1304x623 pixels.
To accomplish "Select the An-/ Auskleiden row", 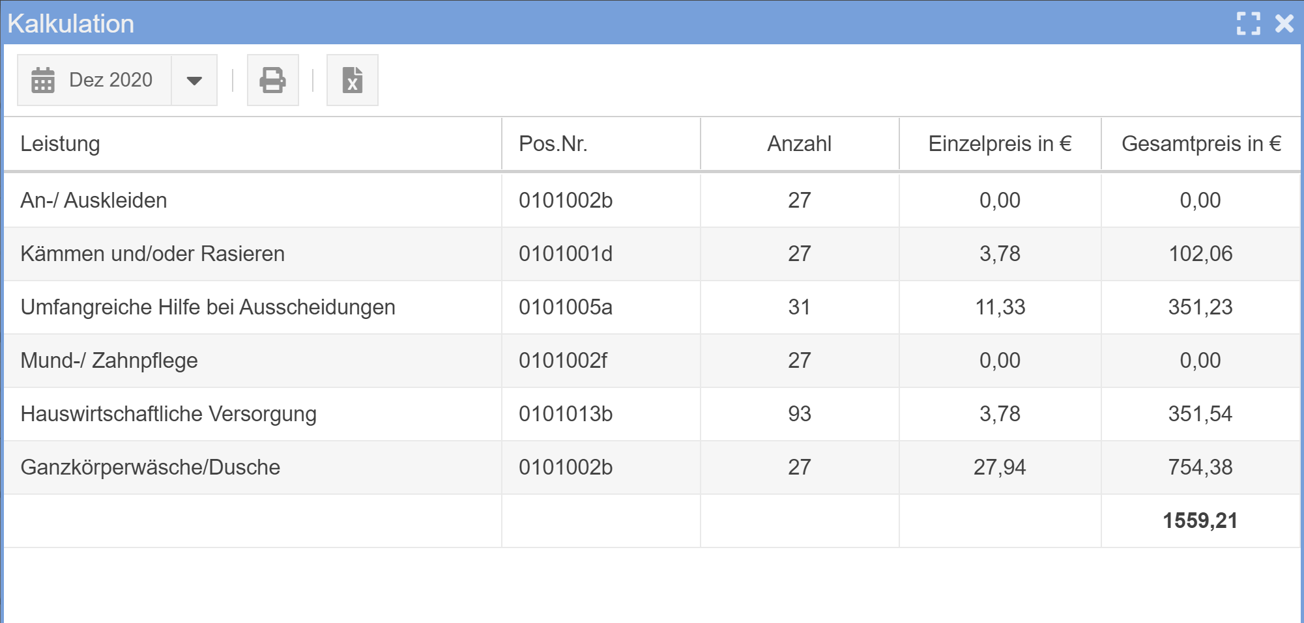I will coord(94,201).
